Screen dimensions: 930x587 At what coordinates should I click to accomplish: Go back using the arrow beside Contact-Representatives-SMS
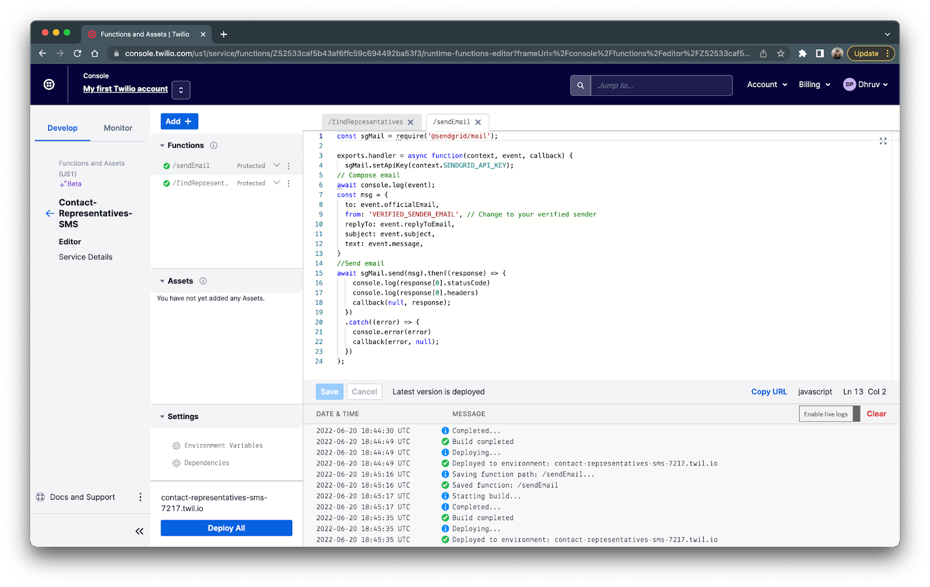pyautogui.click(x=50, y=213)
